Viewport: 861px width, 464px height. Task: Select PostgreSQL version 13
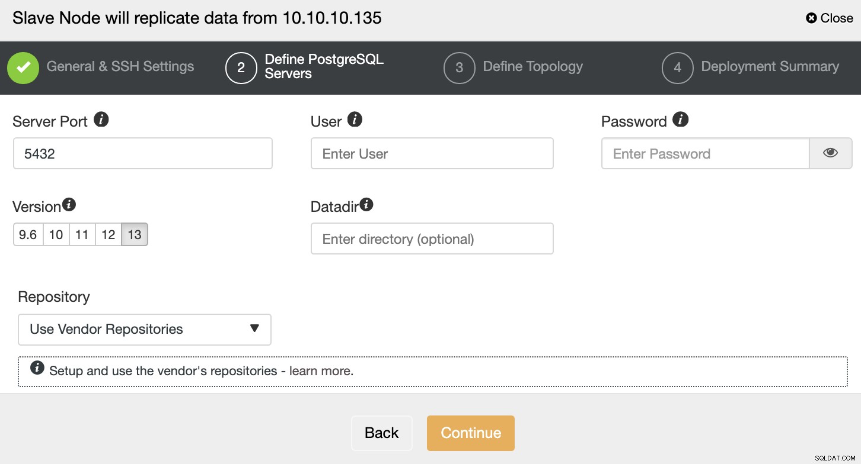(x=135, y=234)
